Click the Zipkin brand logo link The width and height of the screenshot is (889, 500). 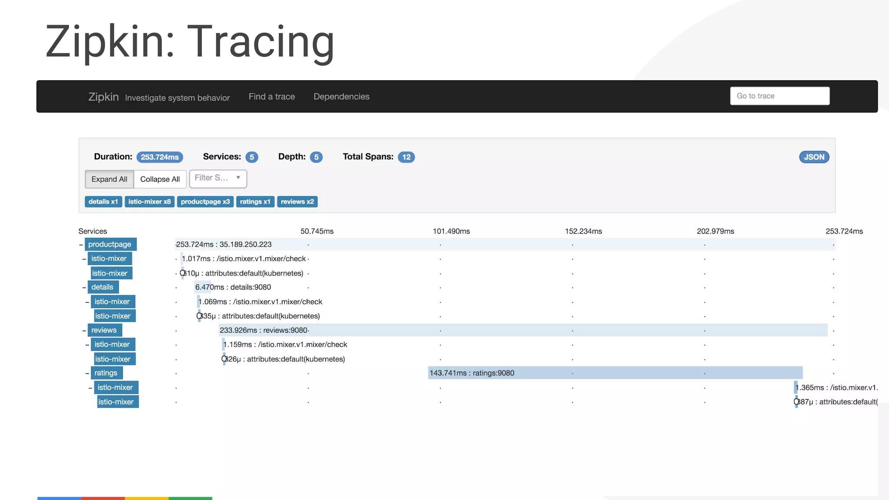pos(103,96)
